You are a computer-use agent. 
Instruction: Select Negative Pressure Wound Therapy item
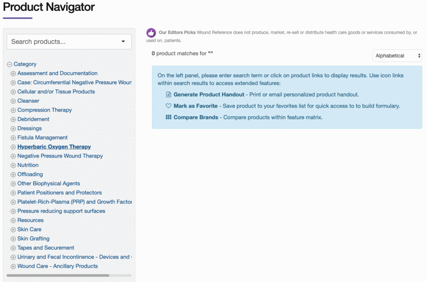pos(60,156)
